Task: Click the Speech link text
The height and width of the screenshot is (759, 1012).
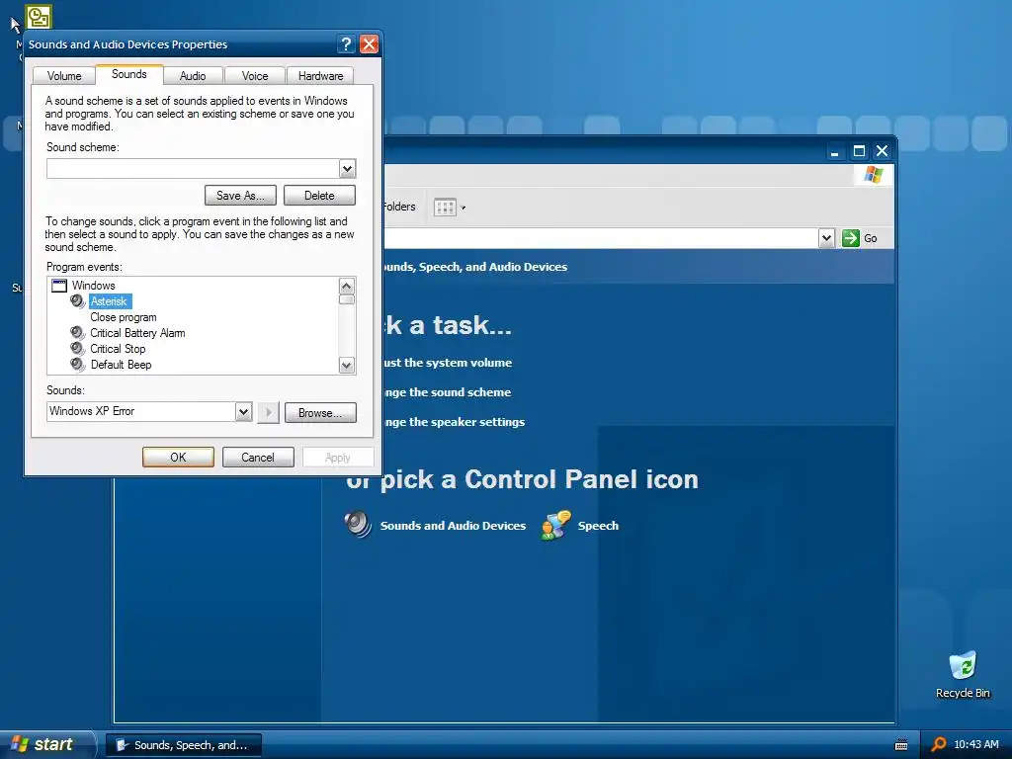Action: click(598, 526)
